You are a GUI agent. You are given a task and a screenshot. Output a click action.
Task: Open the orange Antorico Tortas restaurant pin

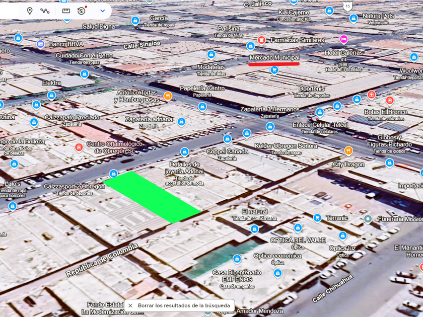[x=168, y=96]
